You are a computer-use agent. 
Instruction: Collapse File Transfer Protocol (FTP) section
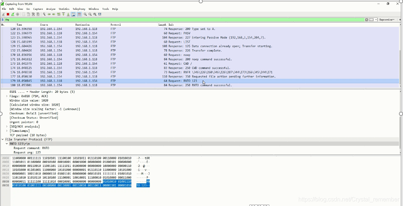(3, 140)
